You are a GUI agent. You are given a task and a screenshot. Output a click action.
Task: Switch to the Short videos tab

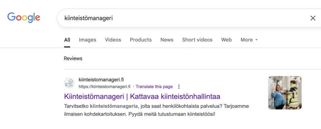197,40
